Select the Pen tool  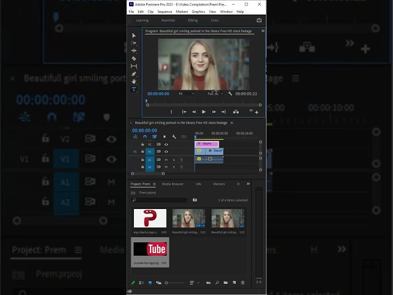tap(134, 74)
